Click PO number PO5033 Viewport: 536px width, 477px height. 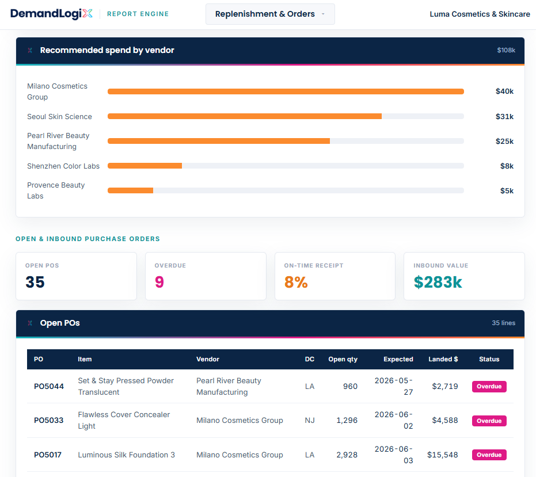[x=48, y=420]
